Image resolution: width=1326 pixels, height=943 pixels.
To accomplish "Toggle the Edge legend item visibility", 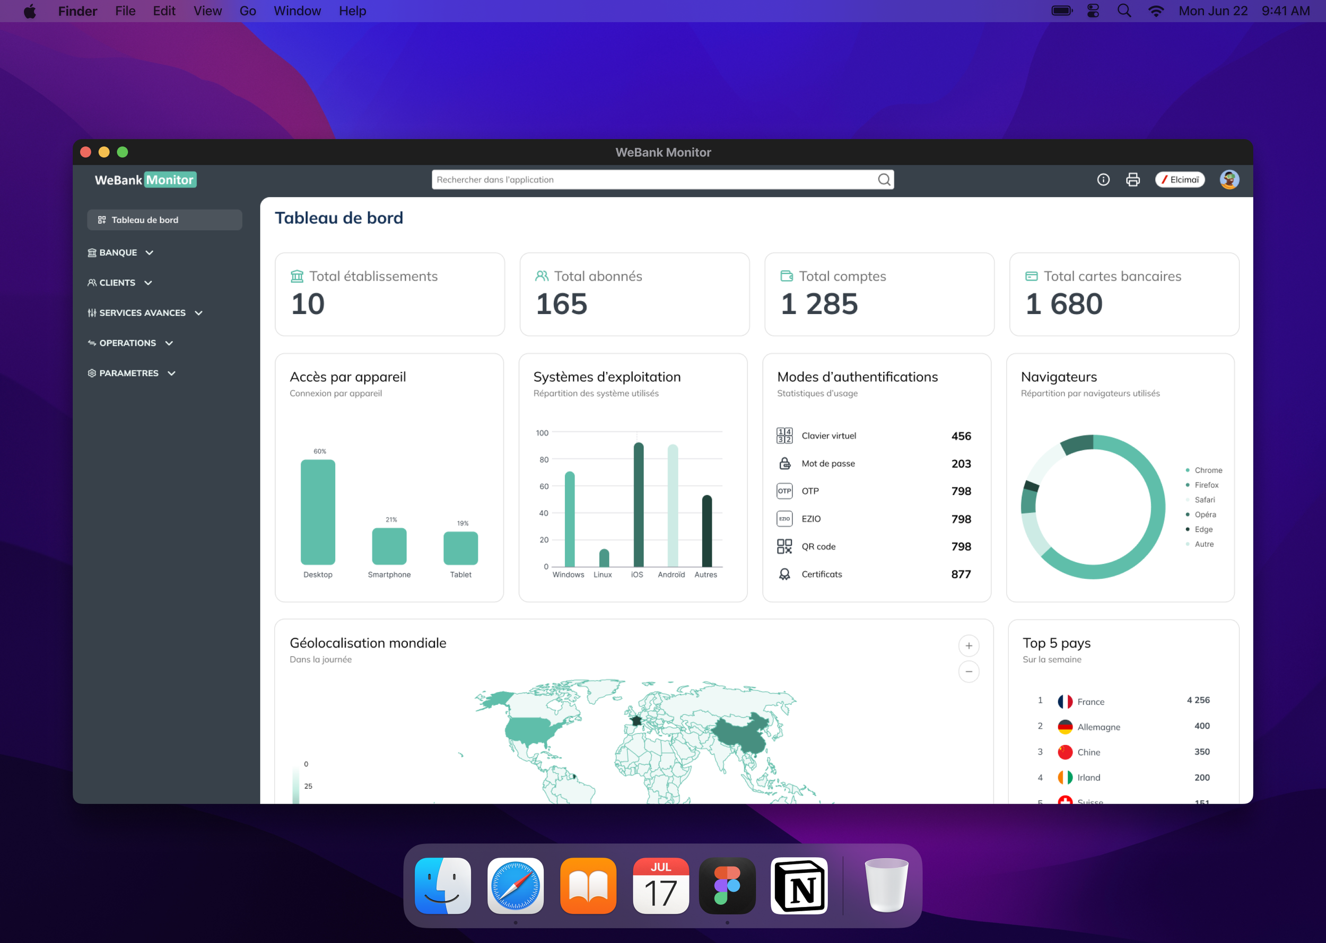I will [1203, 529].
